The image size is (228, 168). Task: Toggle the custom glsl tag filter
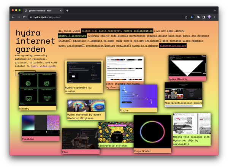pyautogui.click(x=89, y=31)
